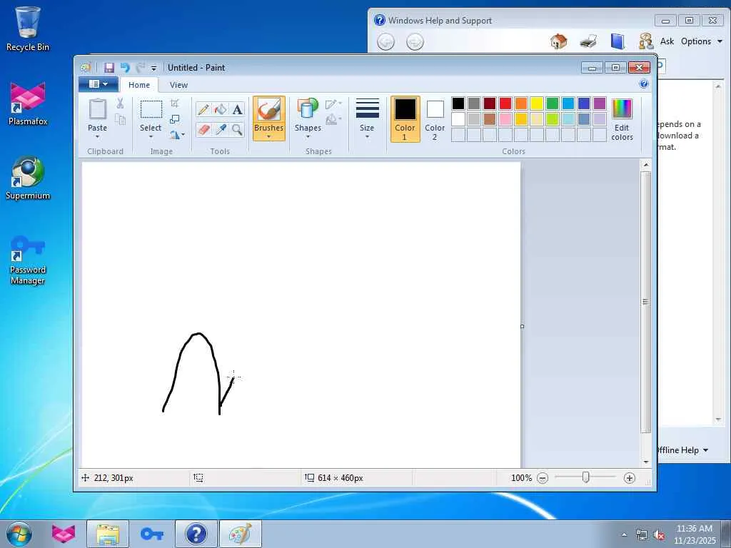This screenshot has width=731, height=548.
Task: Pick the pink (rose) color swatch
Action: coord(505,119)
